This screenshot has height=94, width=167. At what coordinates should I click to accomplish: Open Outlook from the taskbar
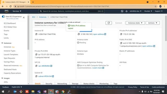click(15, 92)
